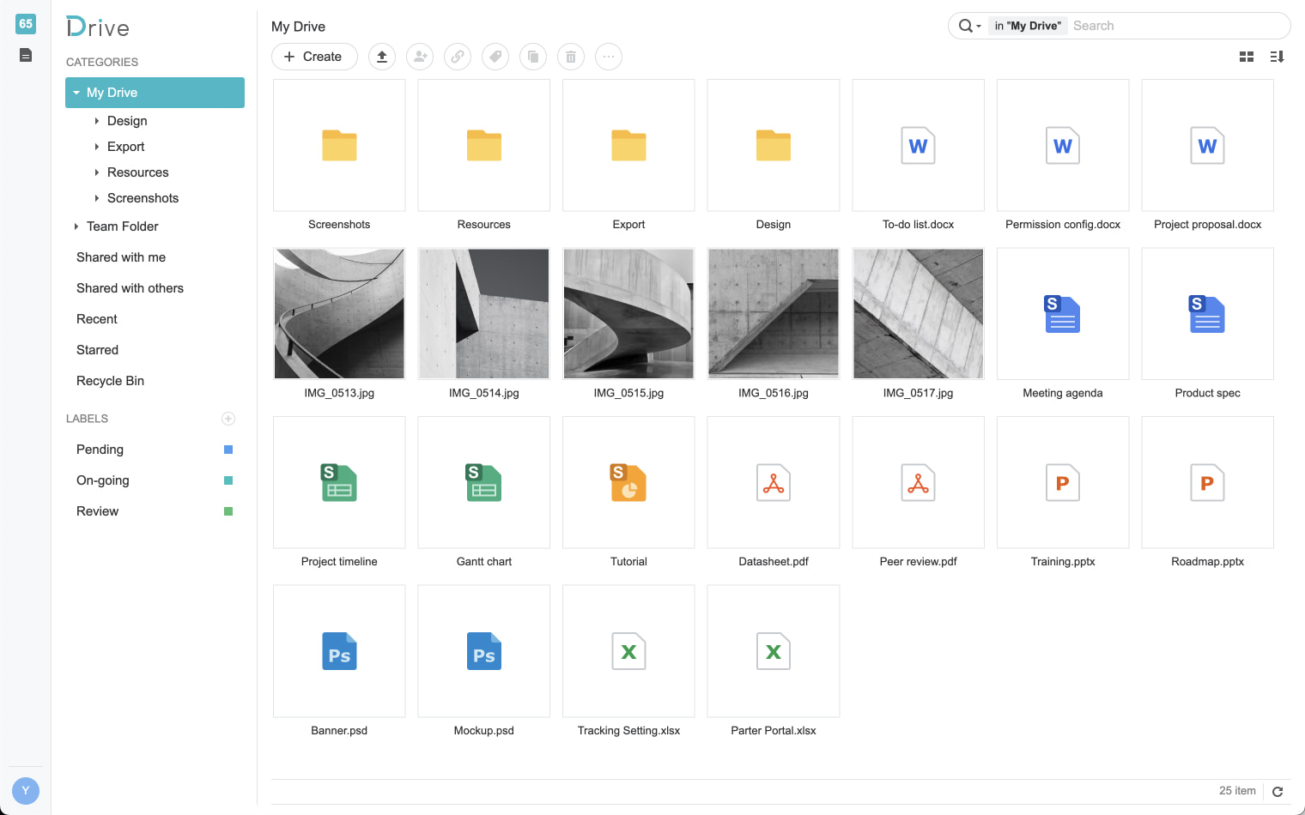Viewport: 1305px width, 815px height.
Task: Click the get link icon
Action: pos(458,57)
